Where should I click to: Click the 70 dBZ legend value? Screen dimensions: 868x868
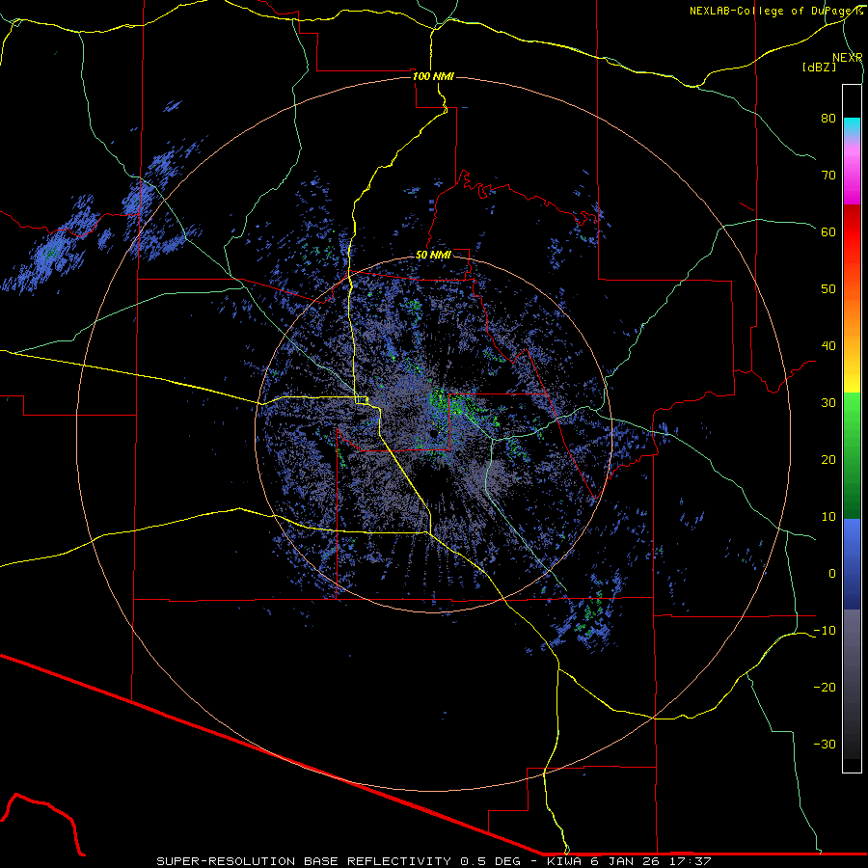tap(828, 176)
